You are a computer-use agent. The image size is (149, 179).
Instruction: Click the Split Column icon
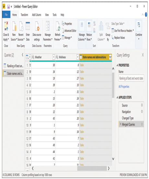coord(101,26)
